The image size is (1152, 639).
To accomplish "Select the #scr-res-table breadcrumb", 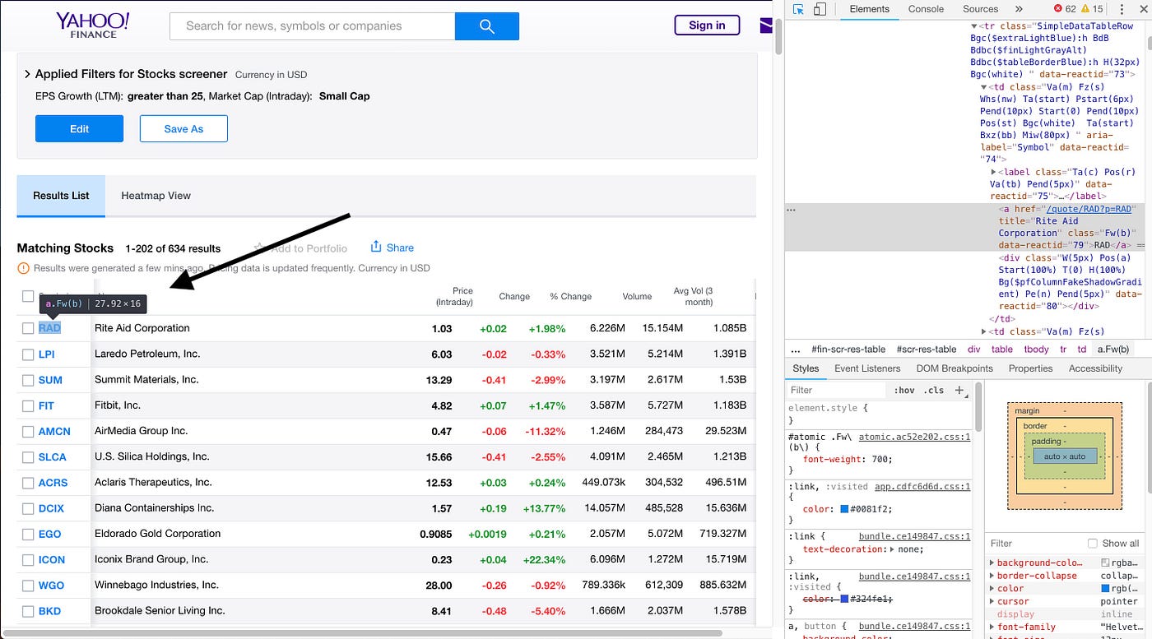I will pos(927,350).
